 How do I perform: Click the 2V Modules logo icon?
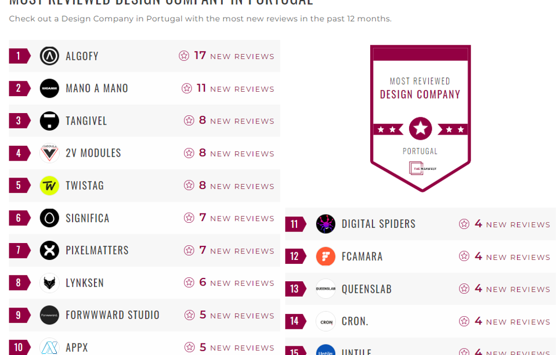(x=50, y=153)
